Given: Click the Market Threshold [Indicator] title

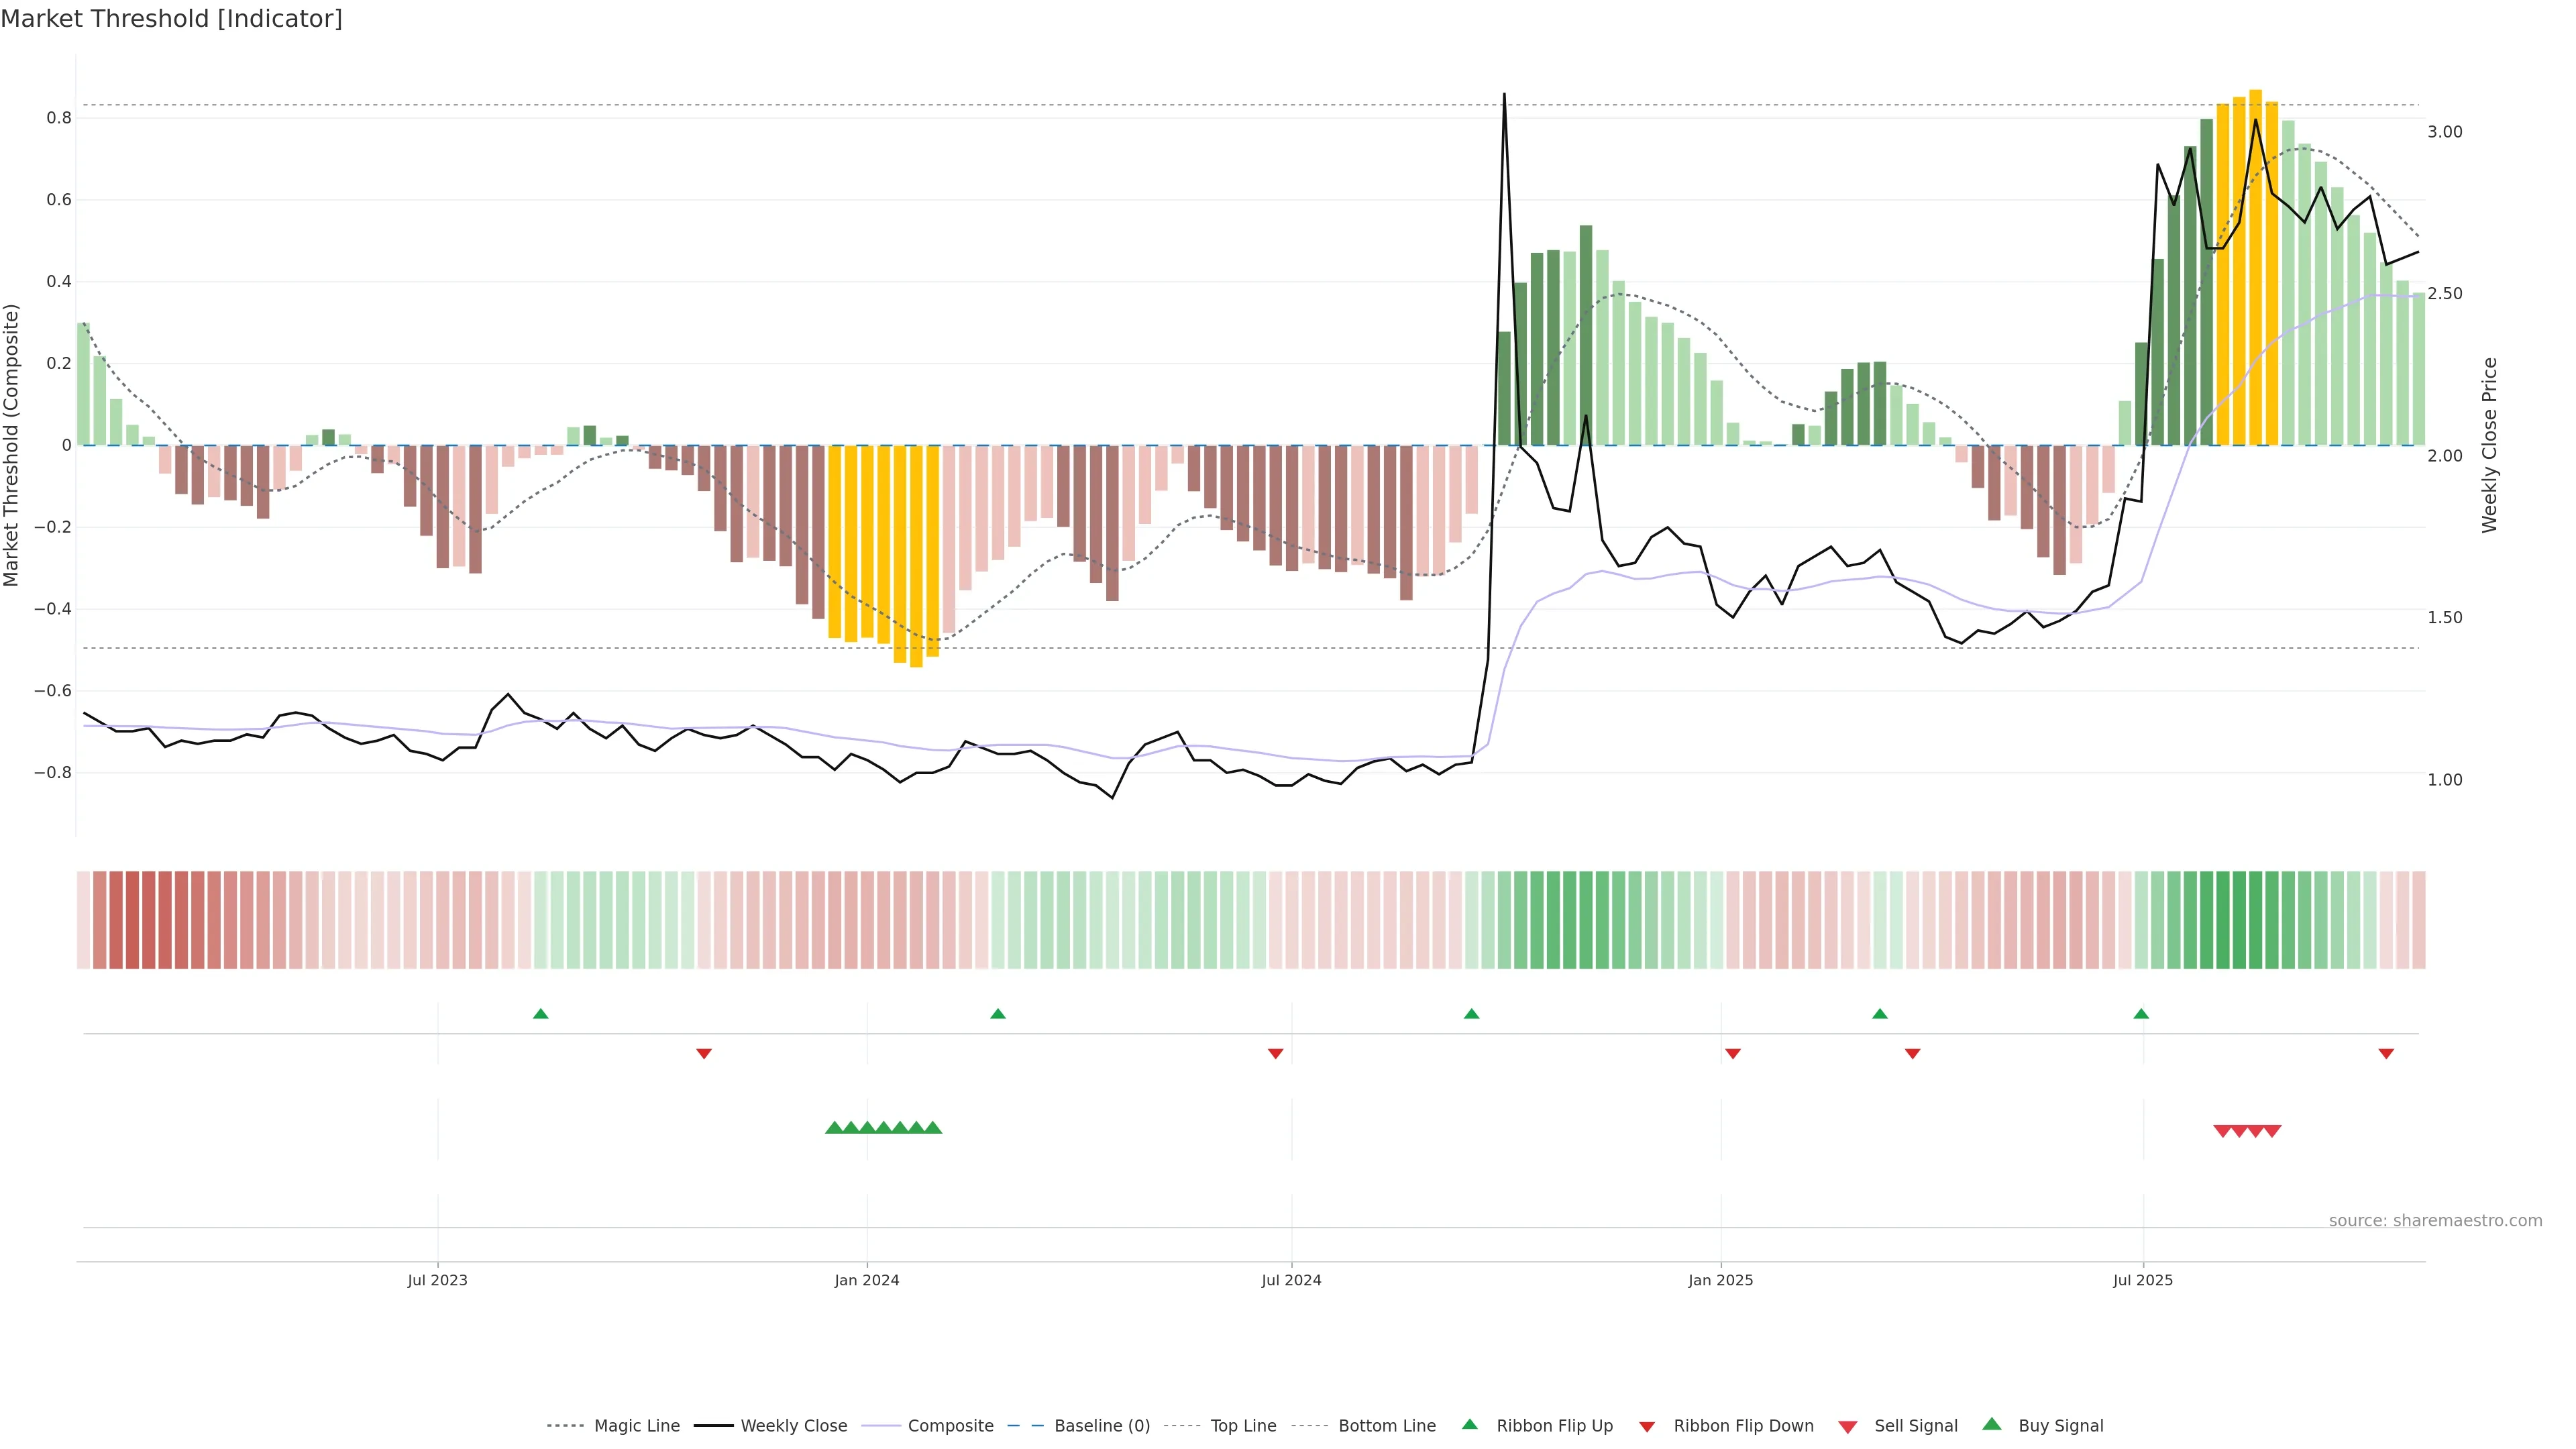Looking at the screenshot, I should click(x=171, y=19).
